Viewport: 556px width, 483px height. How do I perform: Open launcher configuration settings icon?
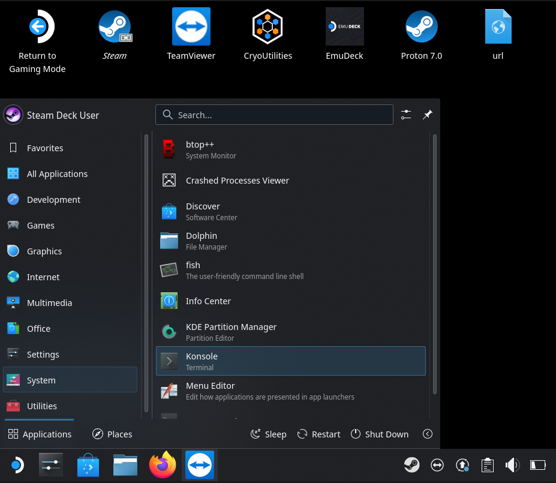(x=406, y=115)
